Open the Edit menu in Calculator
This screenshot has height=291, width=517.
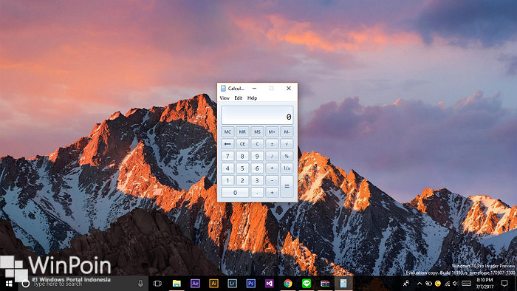pos(239,98)
